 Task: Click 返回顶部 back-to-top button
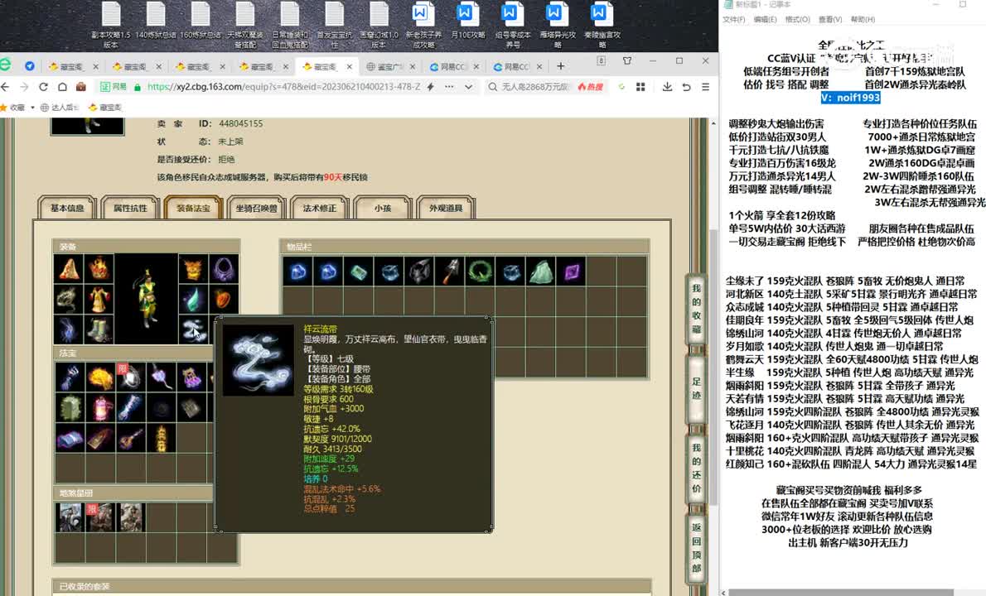click(696, 547)
